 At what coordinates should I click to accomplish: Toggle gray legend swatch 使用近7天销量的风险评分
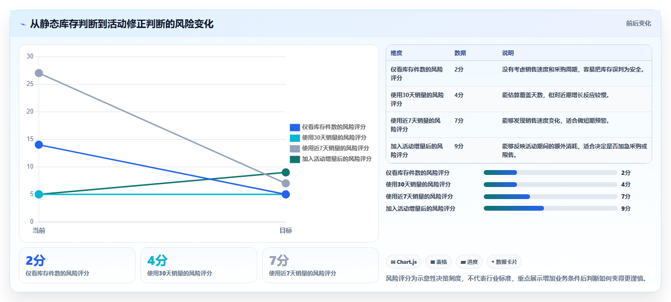click(x=295, y=148)
